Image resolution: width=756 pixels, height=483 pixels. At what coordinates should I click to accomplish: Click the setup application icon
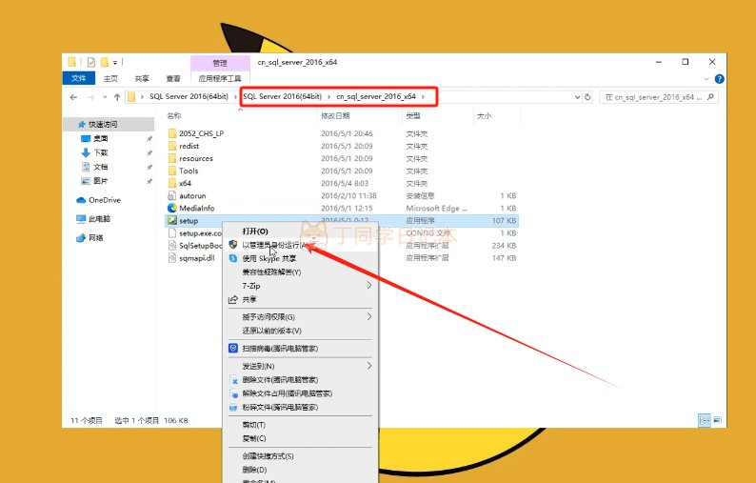click(x=171, y=220)
